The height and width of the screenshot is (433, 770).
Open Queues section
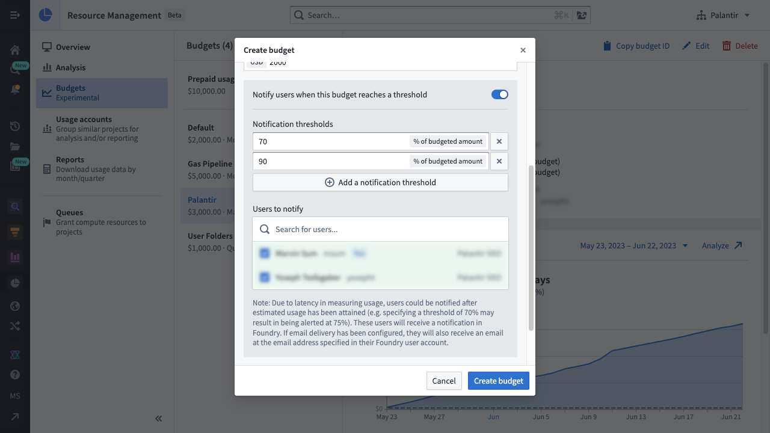point(102,222)
